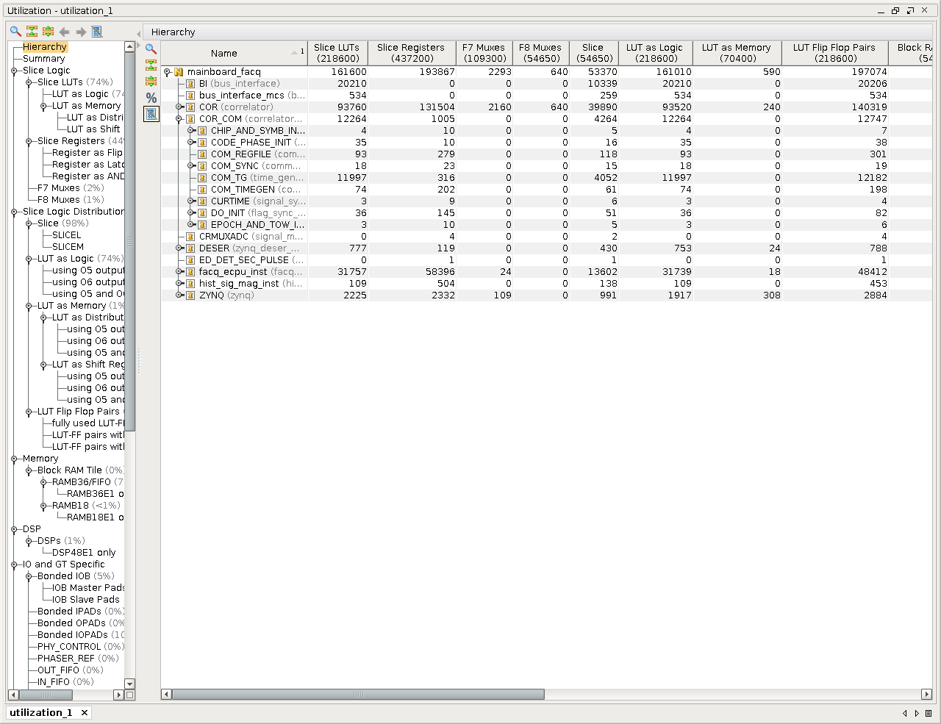Toggle percentage display in hierarchy table

tap(151, 98)
